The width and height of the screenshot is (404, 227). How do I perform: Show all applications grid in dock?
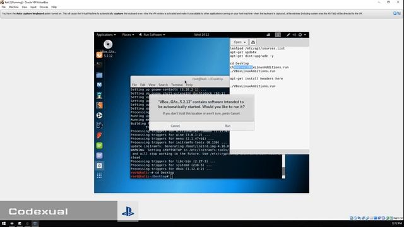[99, 176]
